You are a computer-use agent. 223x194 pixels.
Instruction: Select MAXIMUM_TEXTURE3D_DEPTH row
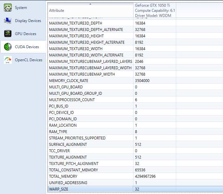tap(135, 23)
